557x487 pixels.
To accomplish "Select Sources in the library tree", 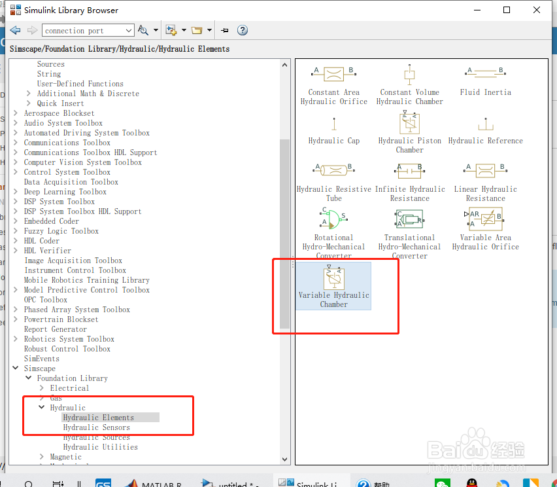I will pyautogui.click(x=51, y=64).
